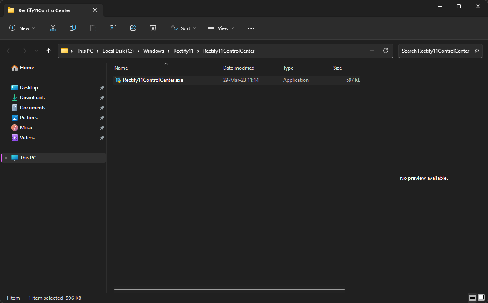Click Rectify11ControlCenter breadcrumb segment
This screenshot has width=488, height=303.
pyautogui.click(x=229, y=51)
